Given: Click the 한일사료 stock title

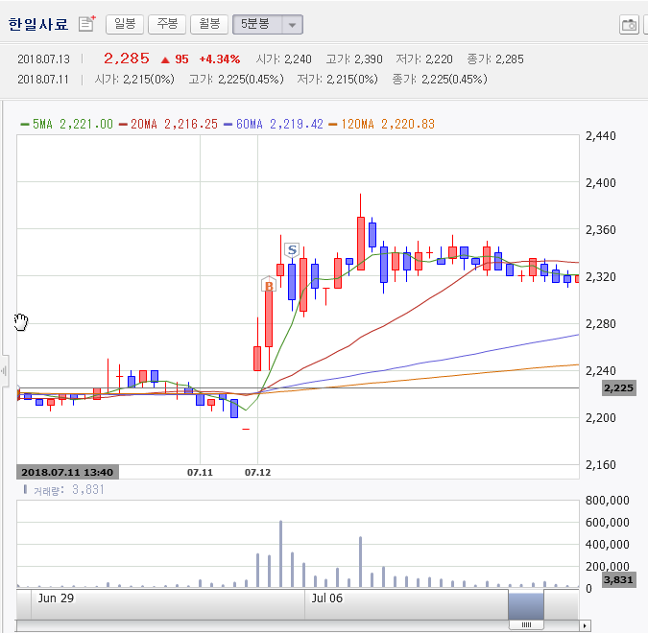Looking at the screenshot, I should [38, 24].
